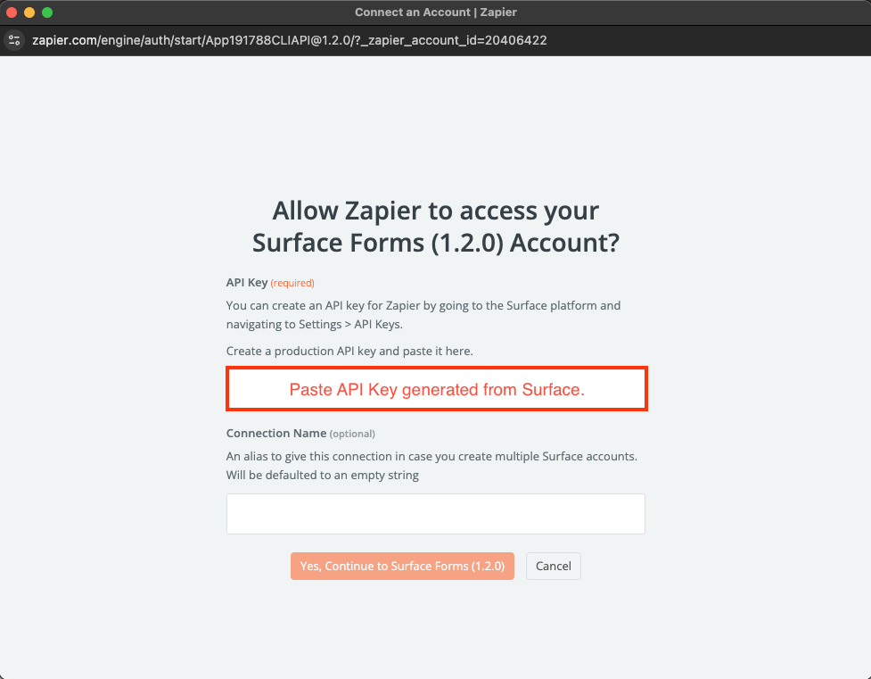The height and width of the screenshot is (679, 871).
Task: Click the Connection Name optional label
Action: [x=300, y=433]
